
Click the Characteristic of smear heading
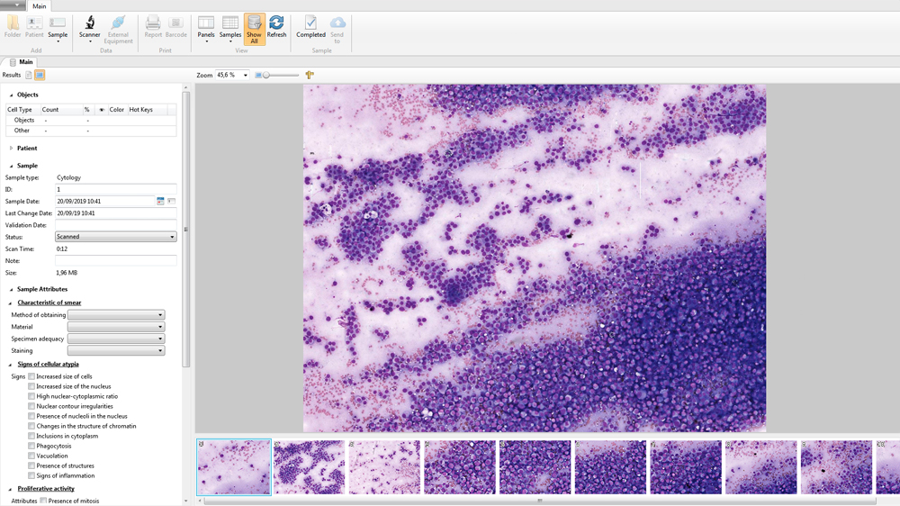49,303
